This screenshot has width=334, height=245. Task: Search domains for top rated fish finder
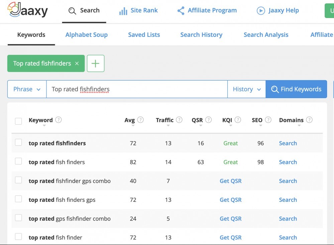click(288, 238)
